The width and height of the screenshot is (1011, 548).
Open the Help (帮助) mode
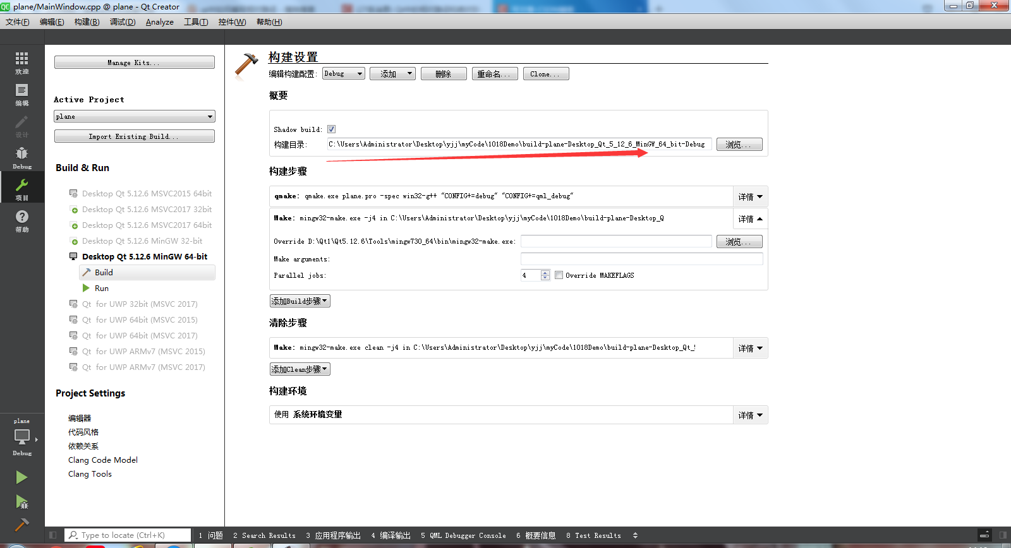pos(21,220)
